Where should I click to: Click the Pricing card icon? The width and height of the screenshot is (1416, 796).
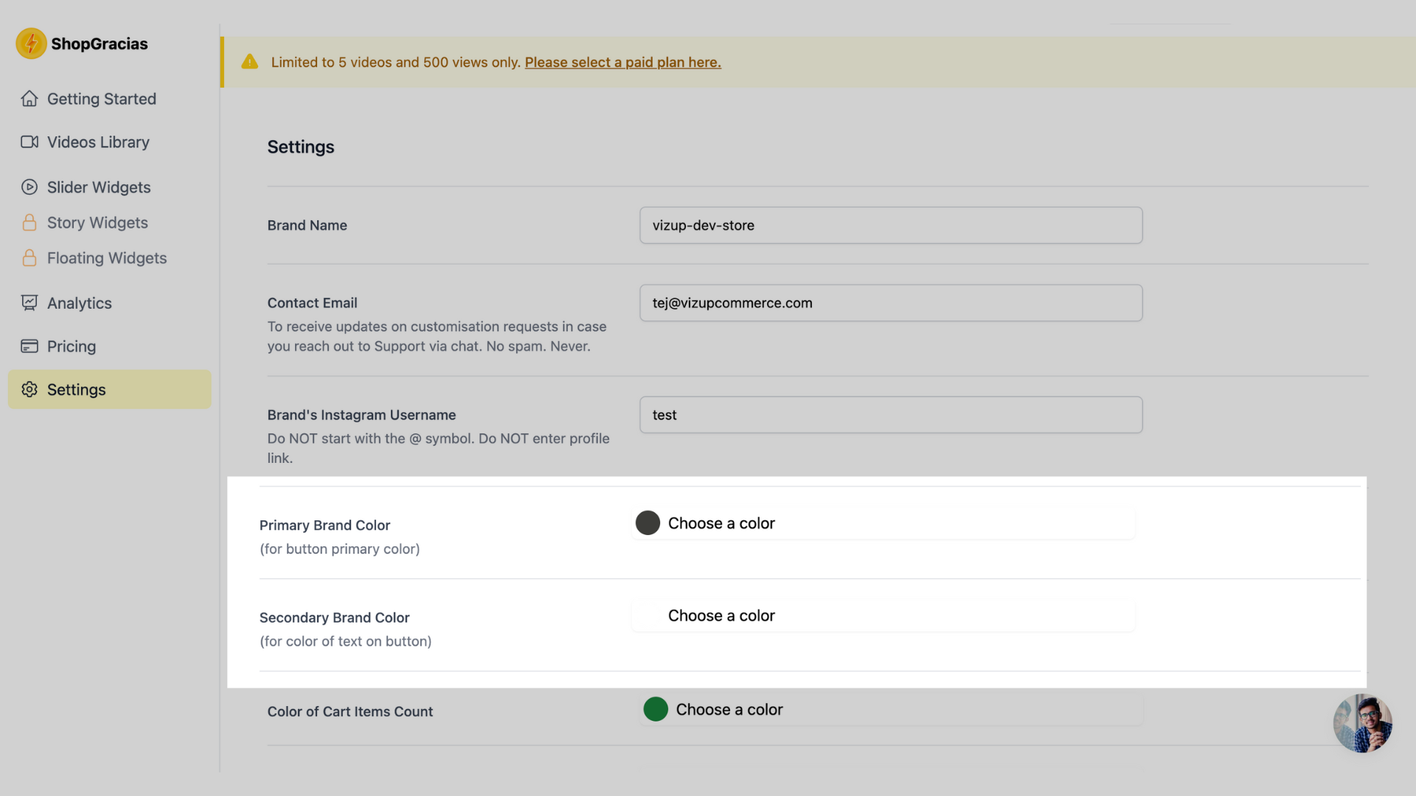point(28,346)
